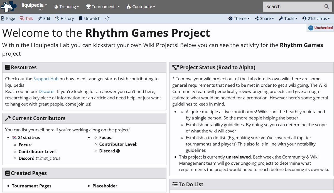Open the Trending menu
The image size is (334, 193).
67,7
